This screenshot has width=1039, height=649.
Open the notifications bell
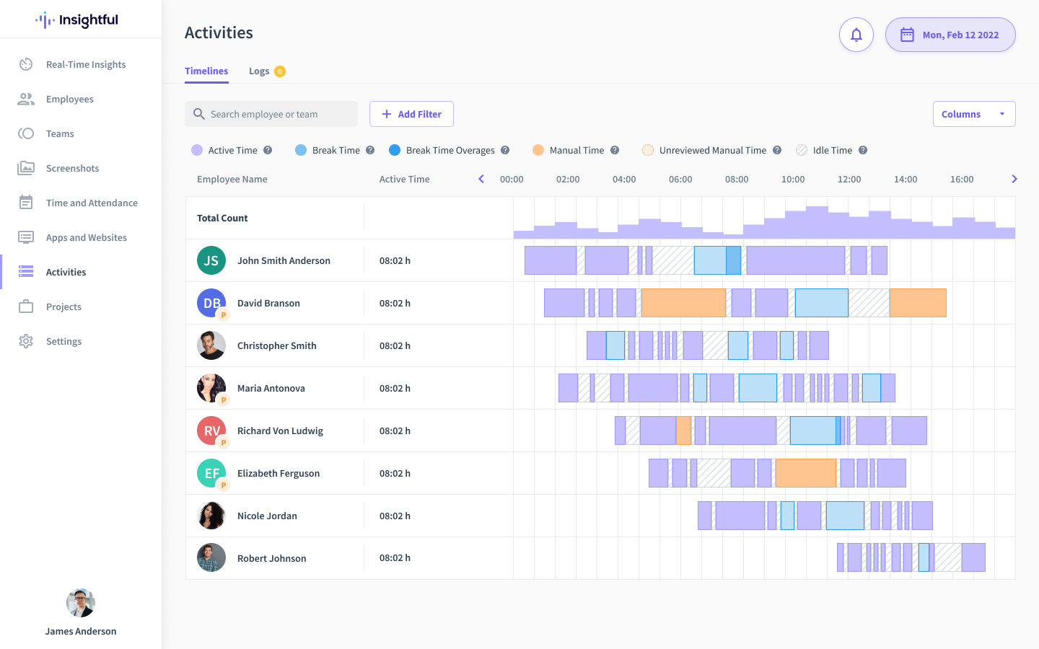(856, 35)
